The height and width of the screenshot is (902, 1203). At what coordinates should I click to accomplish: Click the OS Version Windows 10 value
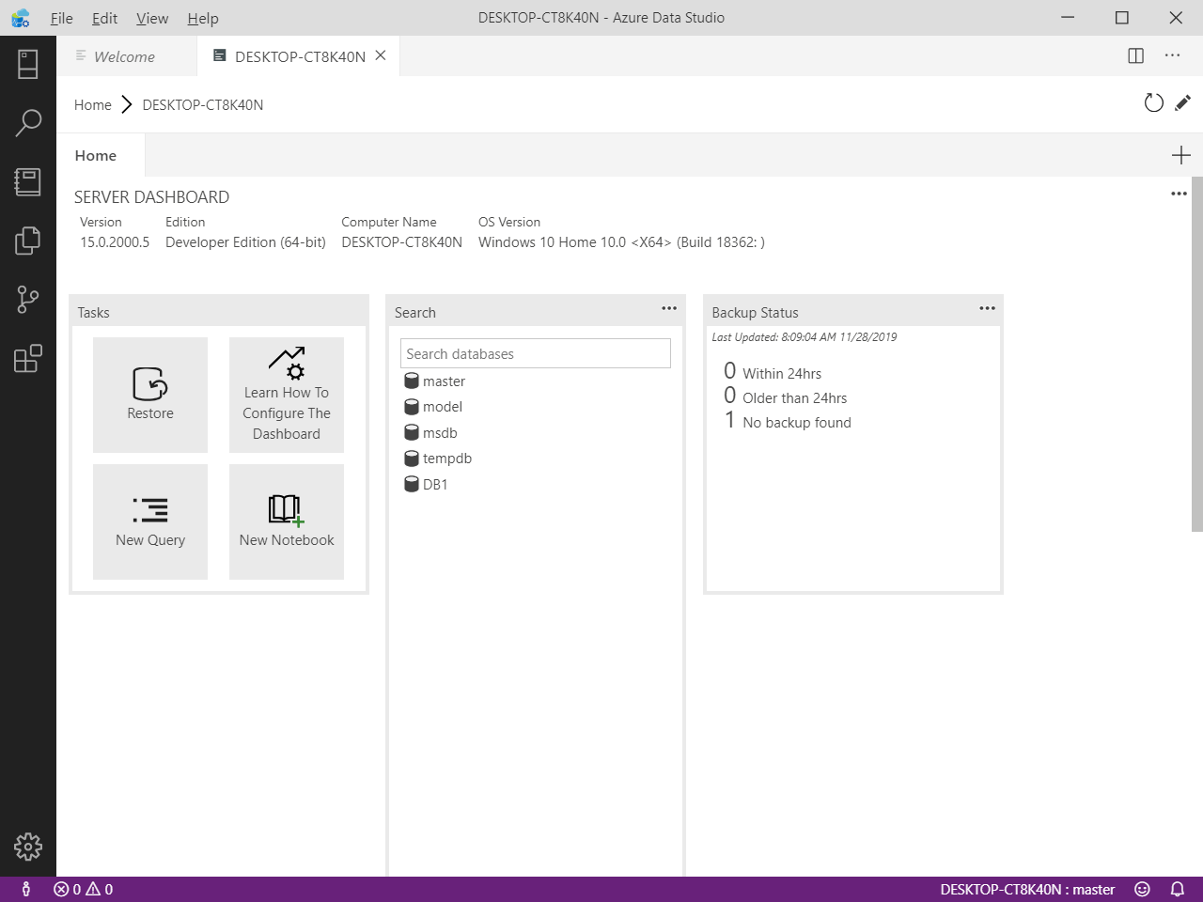pyautogui.click(x=621, y=242)
